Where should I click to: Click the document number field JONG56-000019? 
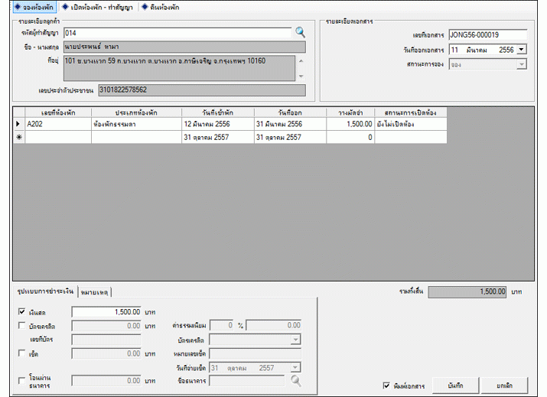(x=487, y=35)
